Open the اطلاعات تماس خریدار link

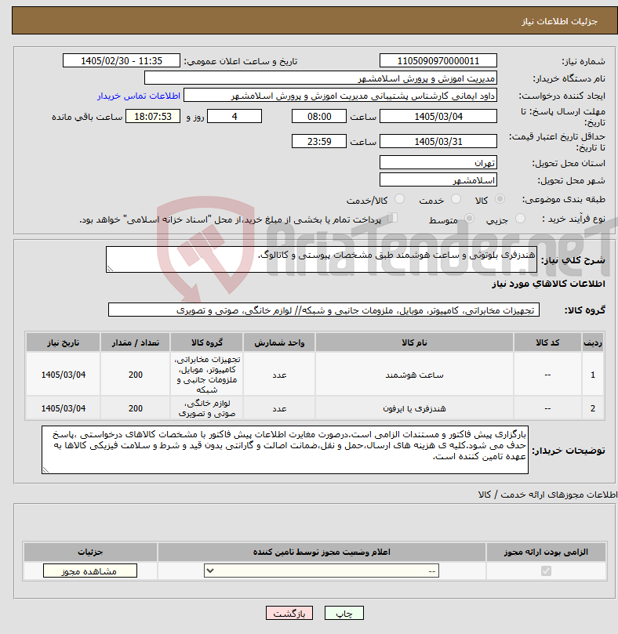pos(138,96)
